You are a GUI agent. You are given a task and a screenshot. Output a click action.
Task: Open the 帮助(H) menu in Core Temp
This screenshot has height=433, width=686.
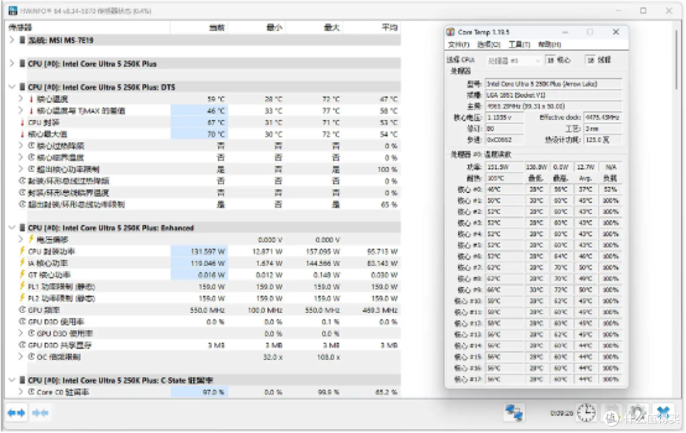549,44
